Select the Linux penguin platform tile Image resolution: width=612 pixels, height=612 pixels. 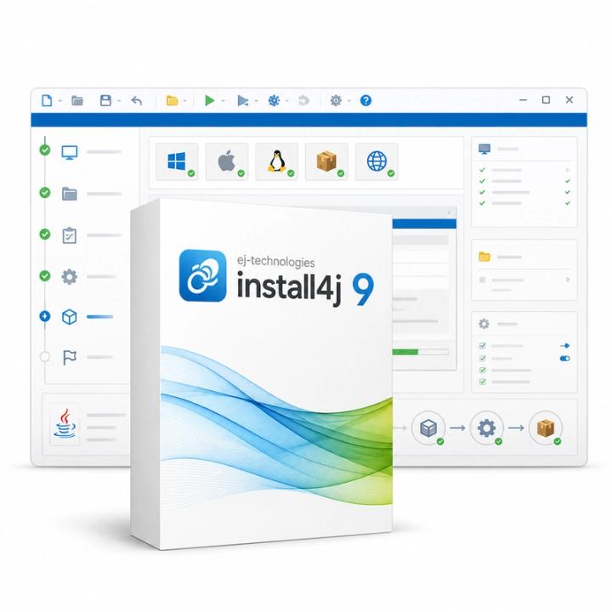(277, 161)
